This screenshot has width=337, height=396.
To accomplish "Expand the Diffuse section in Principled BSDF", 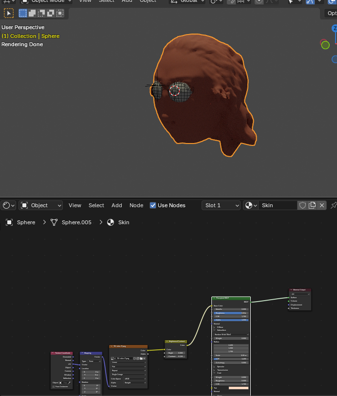I will click(214, 327).
